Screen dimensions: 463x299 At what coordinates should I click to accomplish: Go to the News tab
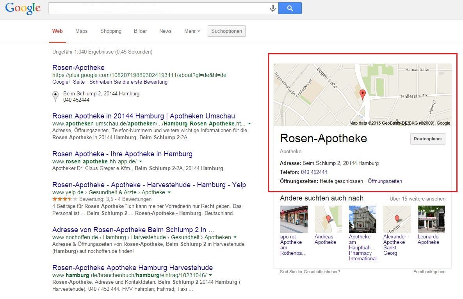[x=165, y=31]
